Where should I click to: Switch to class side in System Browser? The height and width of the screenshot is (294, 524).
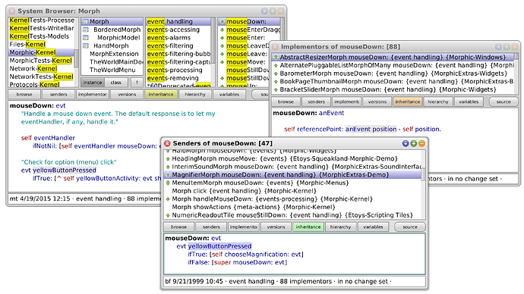[x=116, y=83]
